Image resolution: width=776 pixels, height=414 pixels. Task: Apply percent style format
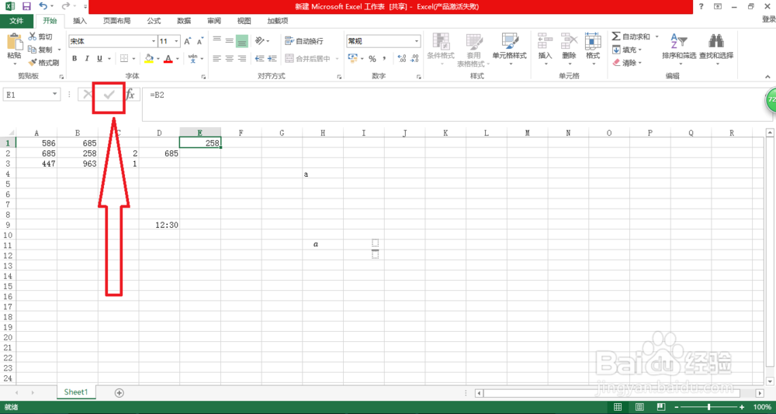point(372,59)
